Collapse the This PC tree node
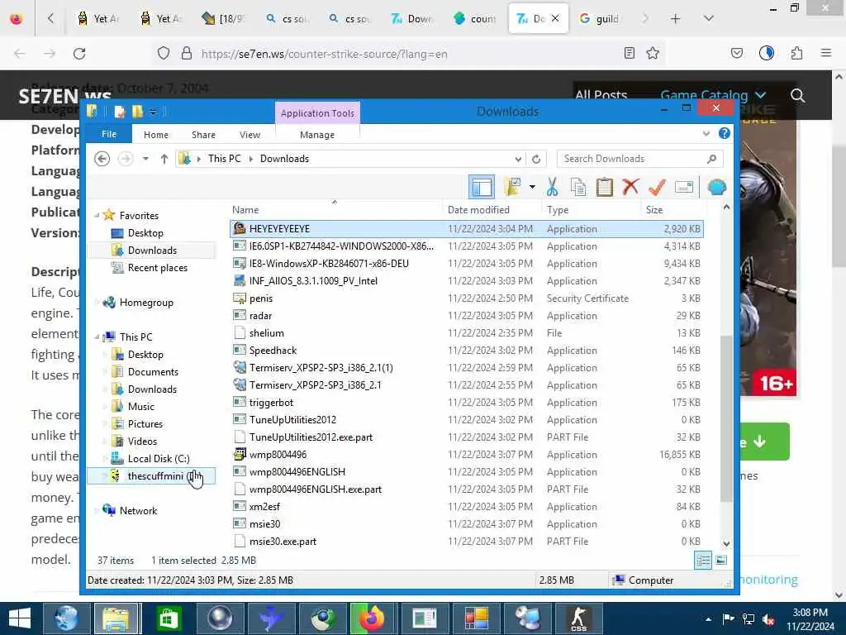 (x=97, y=337)
